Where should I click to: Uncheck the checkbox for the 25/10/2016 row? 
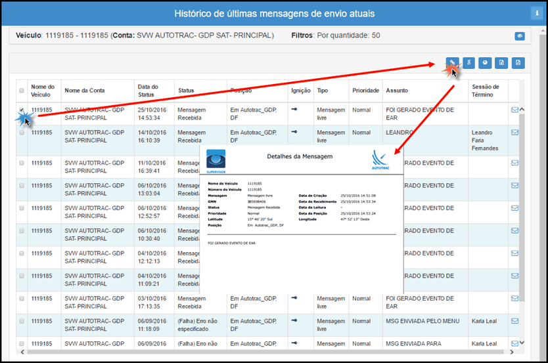tap(22, 110)
